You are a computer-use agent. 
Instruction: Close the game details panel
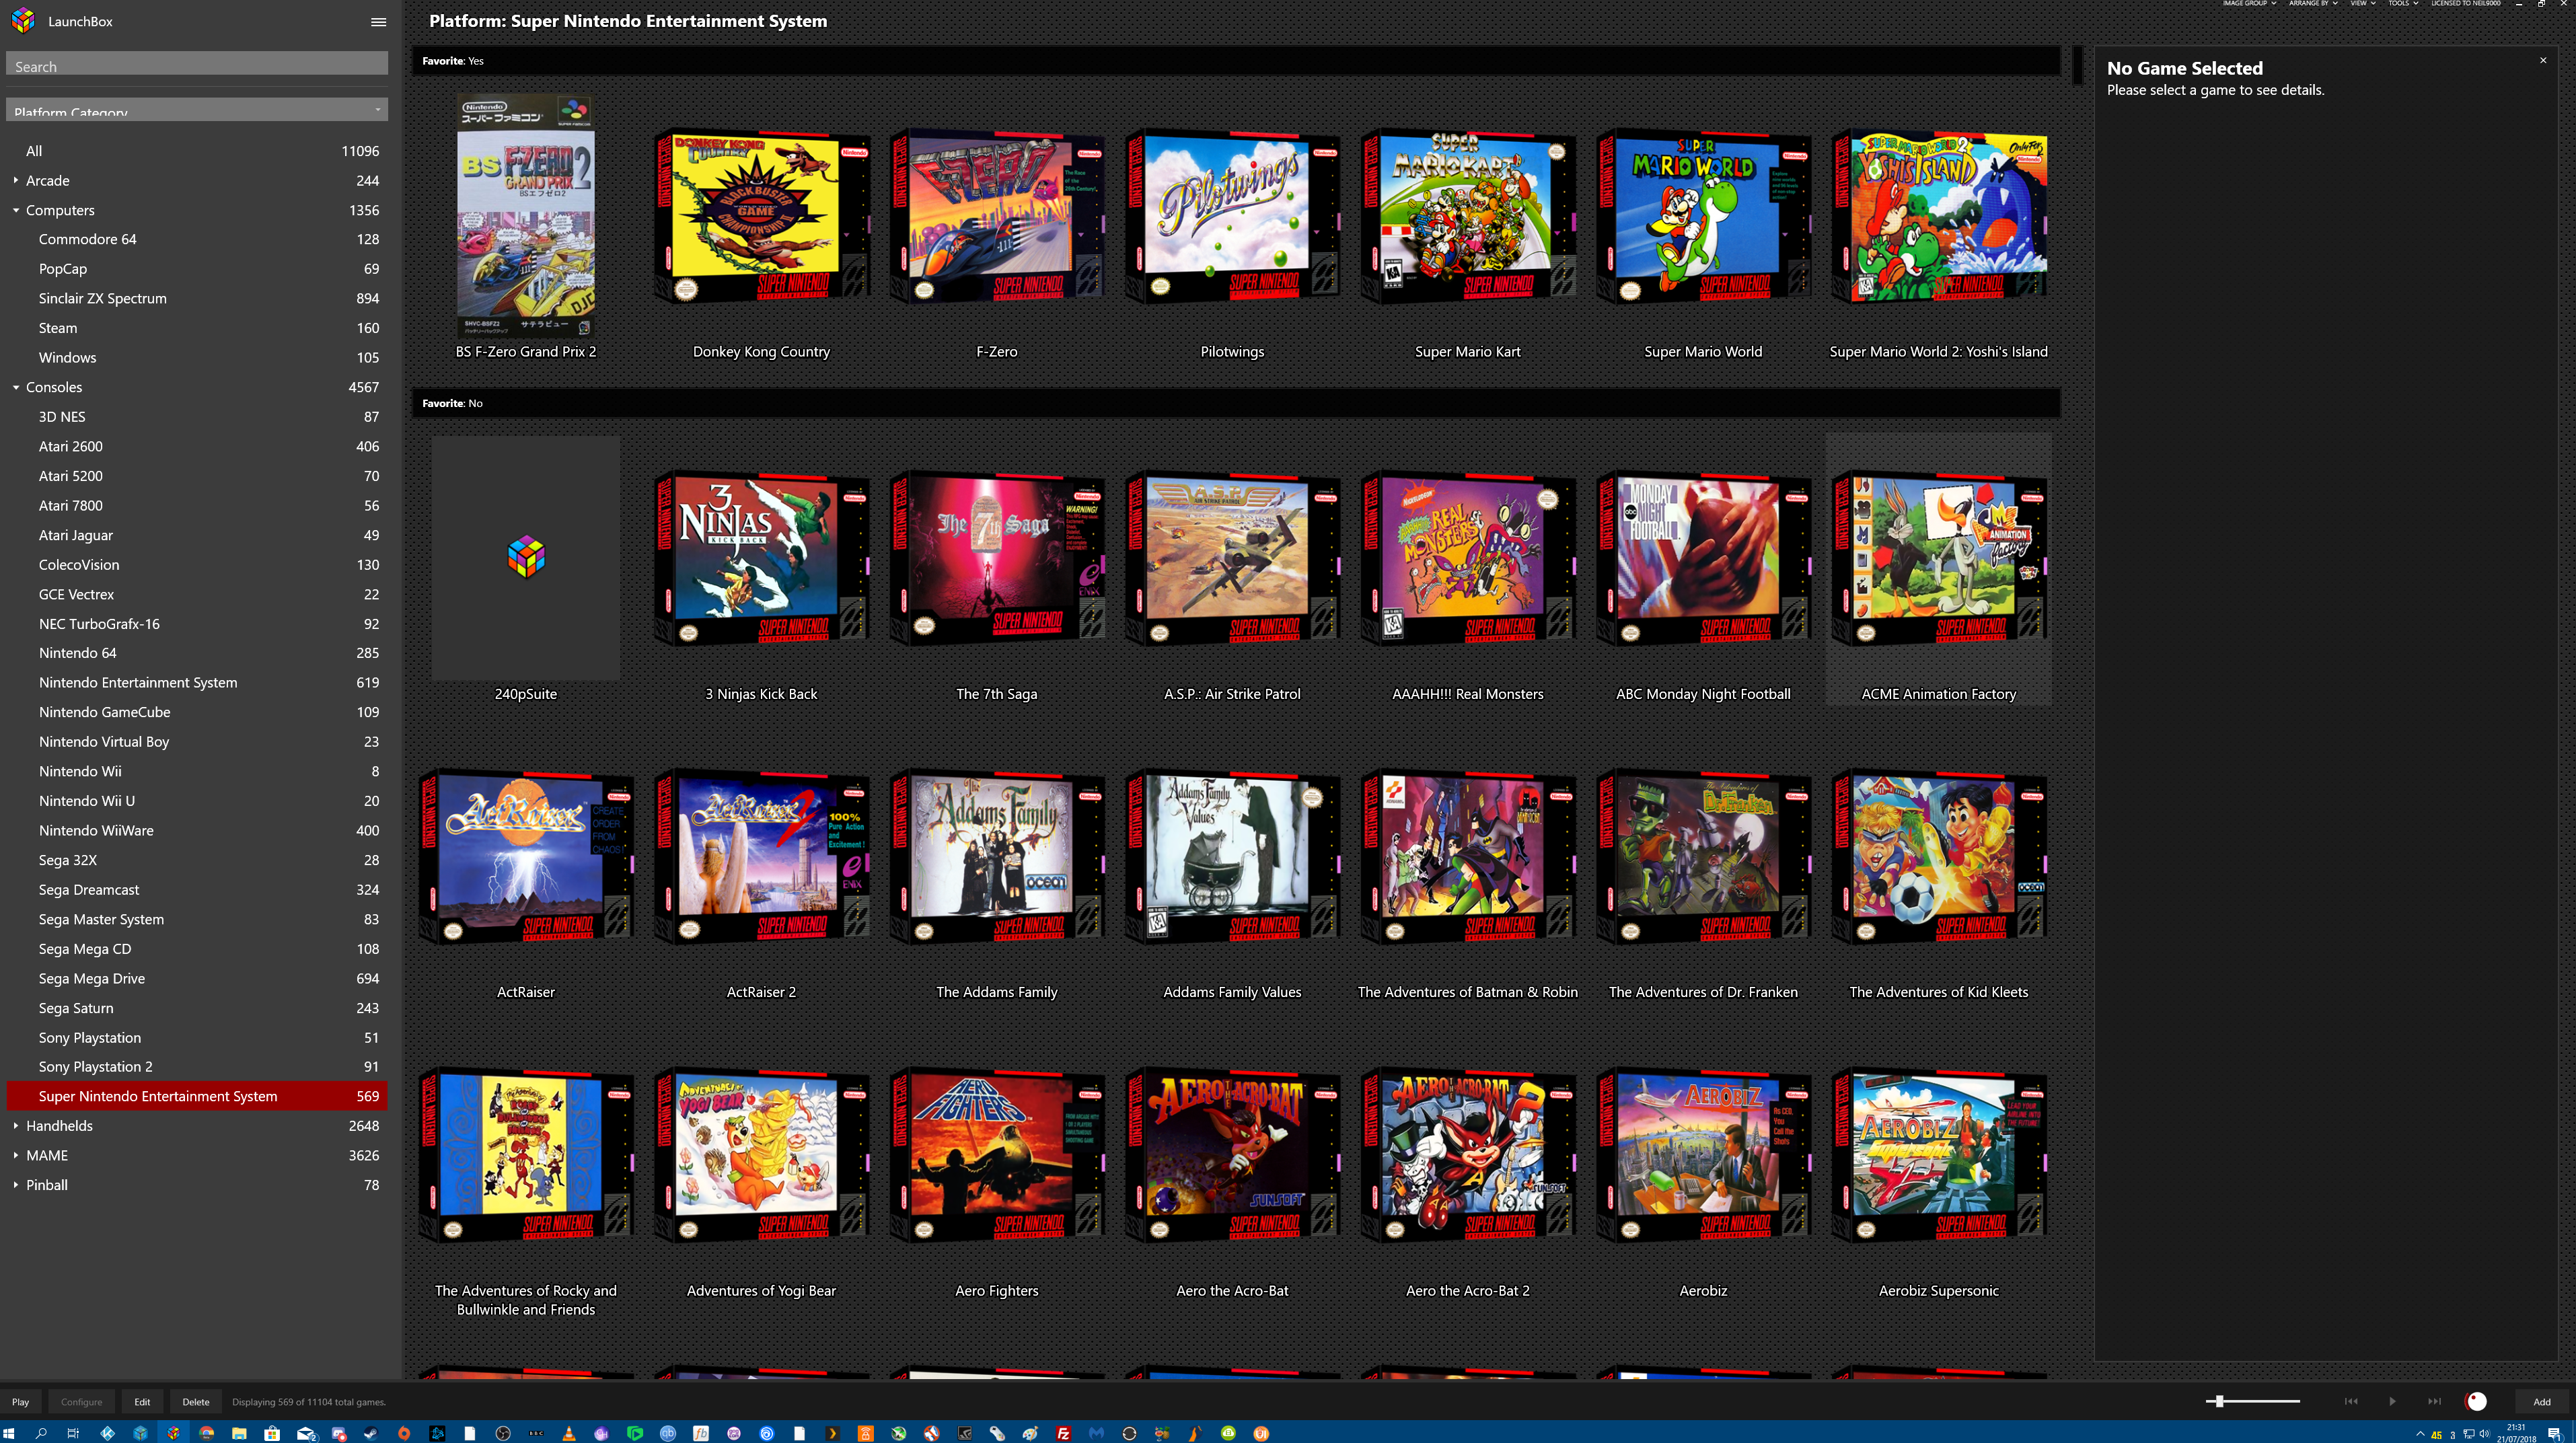coord(2543,61)
